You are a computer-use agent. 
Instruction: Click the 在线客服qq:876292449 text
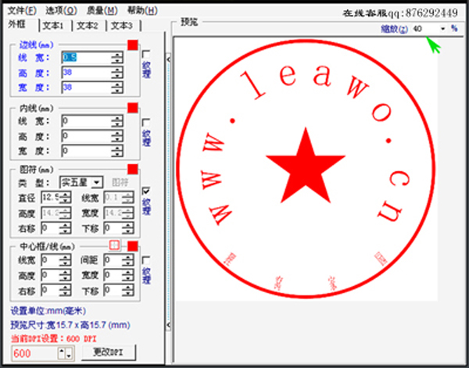pyautogui.click(x=400, y=13)
